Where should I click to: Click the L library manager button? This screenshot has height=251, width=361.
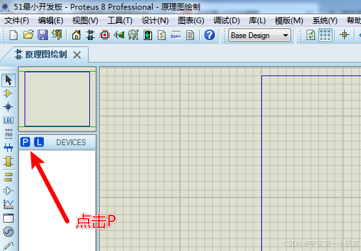pos(39,142)
